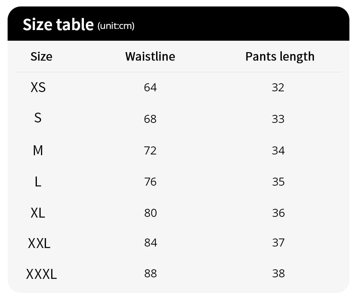Select the "Size" column header

tap(41, 56)
